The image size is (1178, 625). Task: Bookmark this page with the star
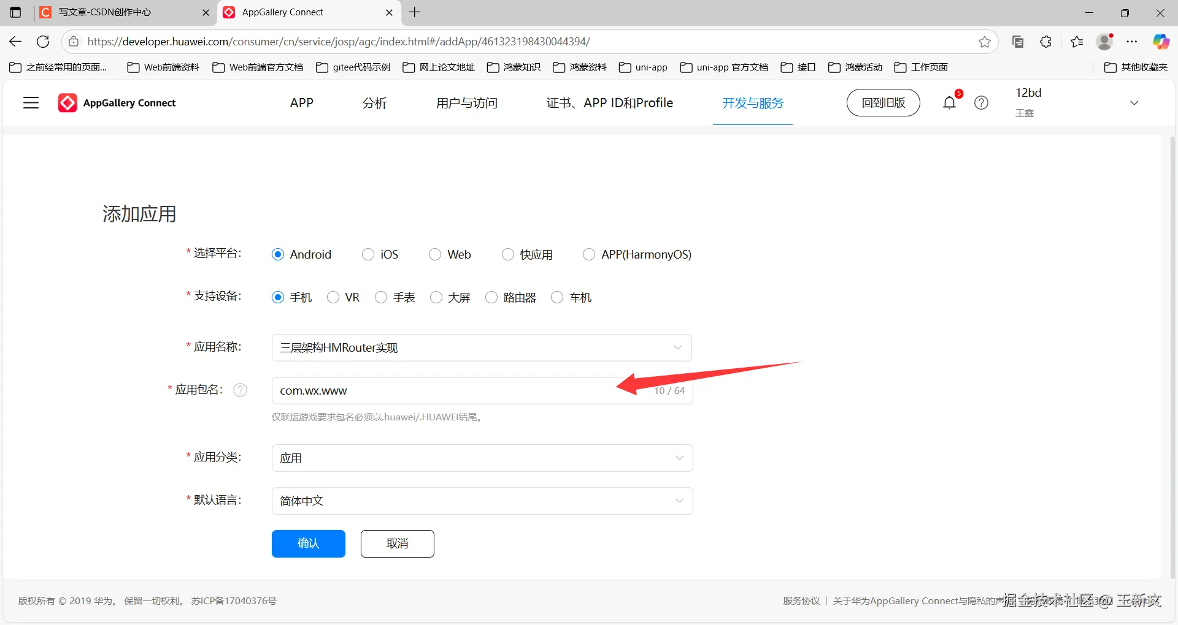(985, 42)
